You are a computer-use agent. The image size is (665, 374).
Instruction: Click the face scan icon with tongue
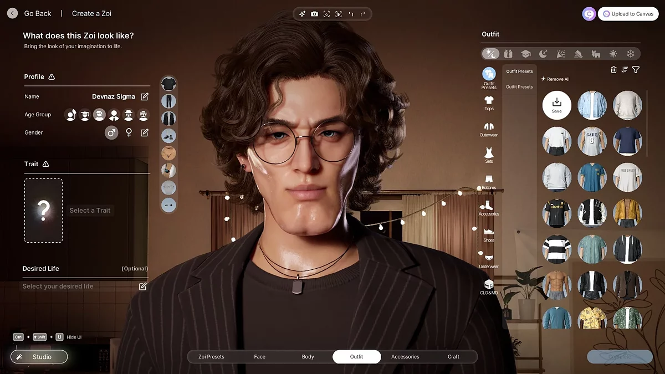[x=339, y=14]
